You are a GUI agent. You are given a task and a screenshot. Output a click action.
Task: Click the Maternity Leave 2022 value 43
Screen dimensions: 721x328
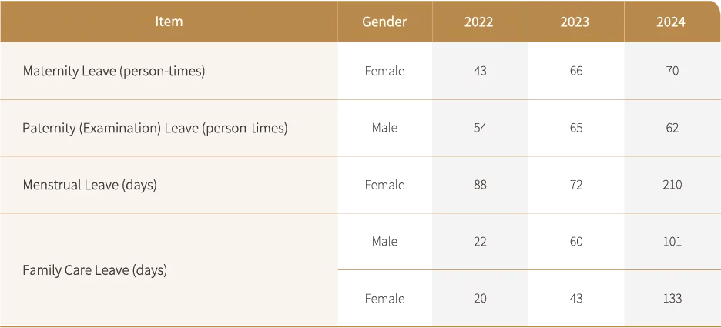coord(480,71)
